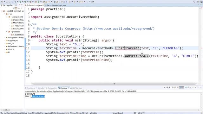The width and height of the screenshot is (203, 114).
Task: Click the Coverage run icon
Action: point(25,2)
